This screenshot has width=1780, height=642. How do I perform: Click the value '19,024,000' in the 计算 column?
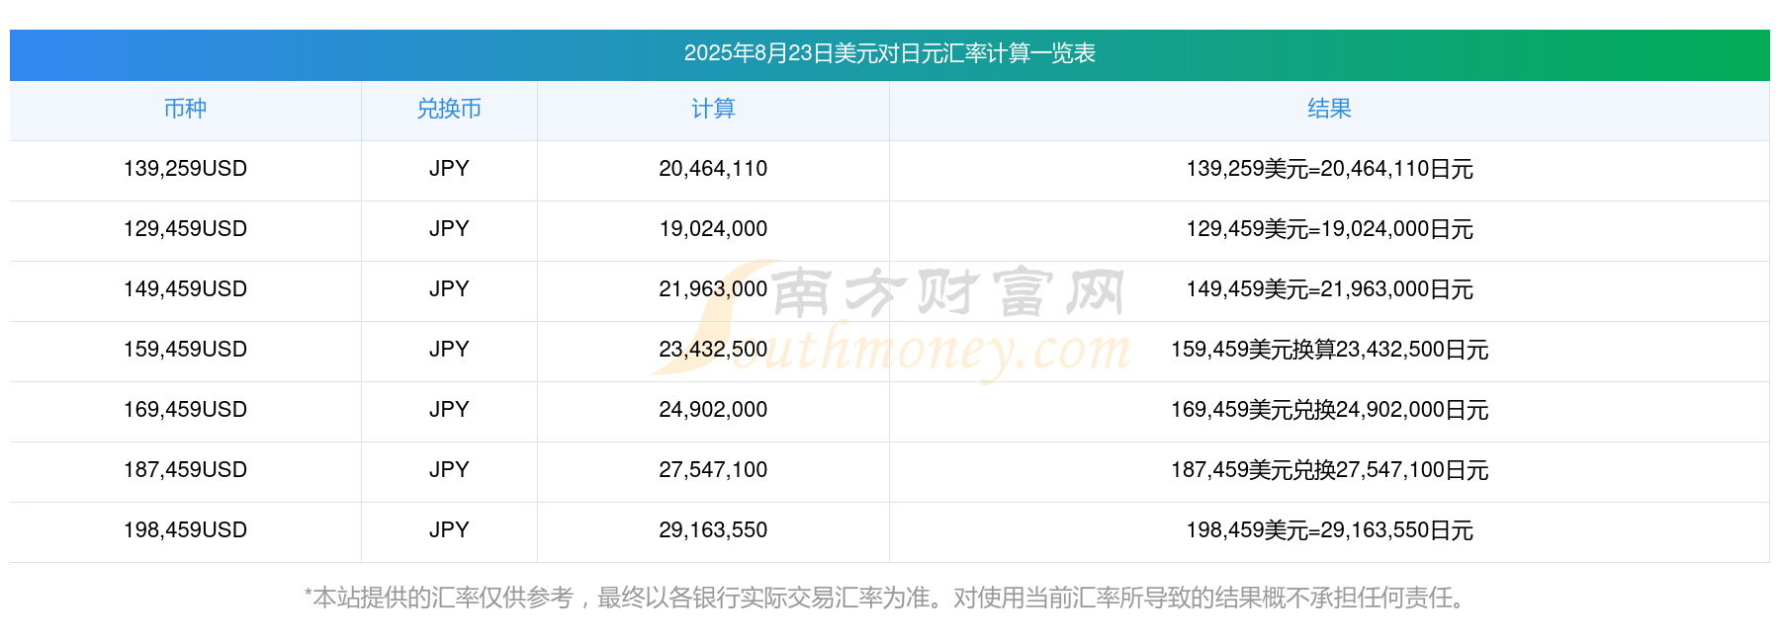(713, 229)
